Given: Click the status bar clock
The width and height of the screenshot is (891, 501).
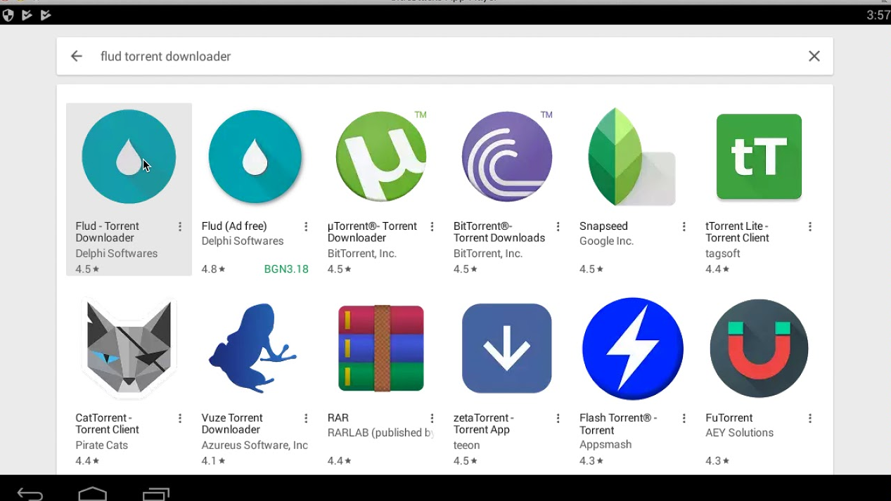Looking at the screenshot, I should 878,15.
